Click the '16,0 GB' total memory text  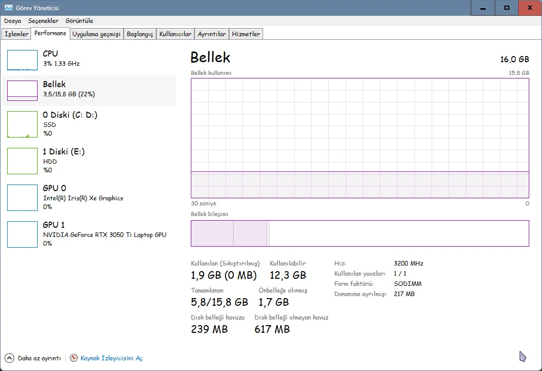(515, 59)
